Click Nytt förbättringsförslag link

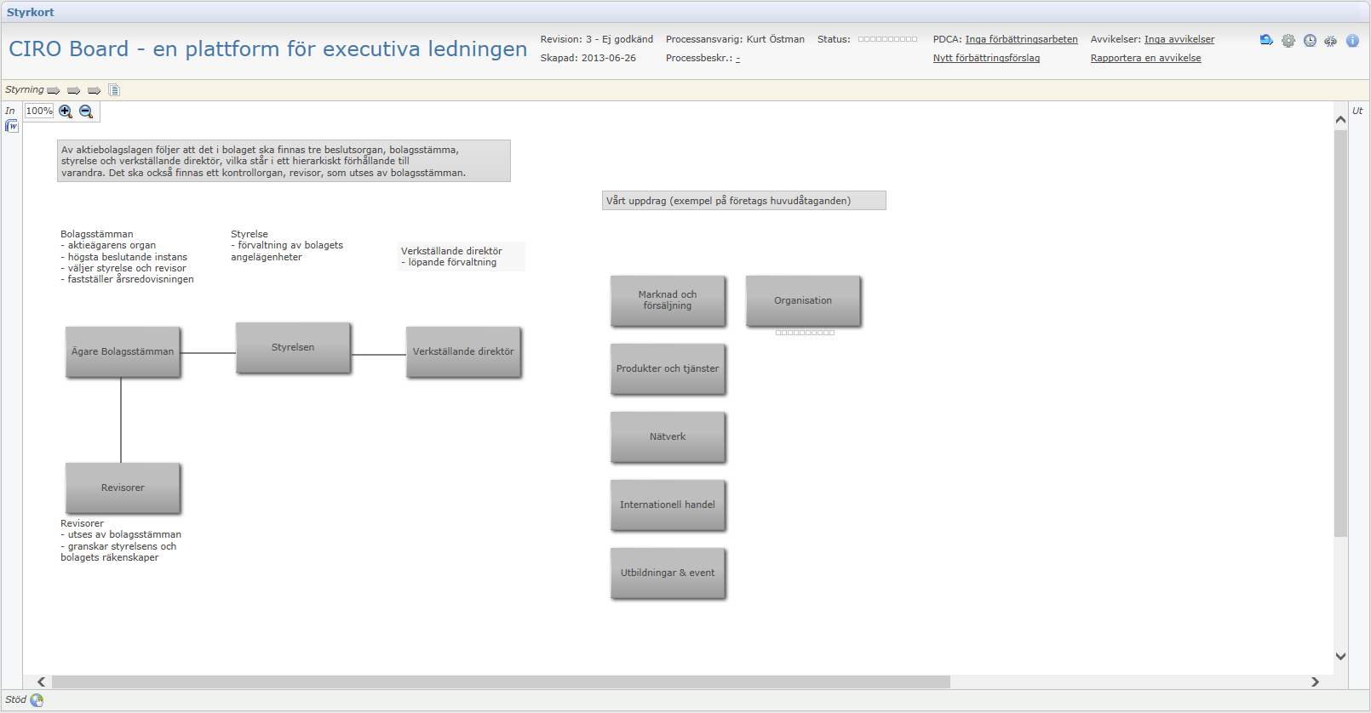click(x=986, y=58)
